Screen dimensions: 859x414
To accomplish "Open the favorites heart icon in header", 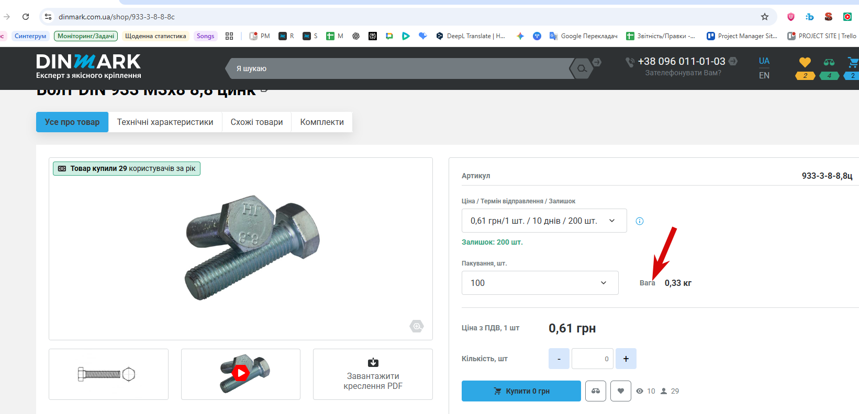I will pos(805,63).
